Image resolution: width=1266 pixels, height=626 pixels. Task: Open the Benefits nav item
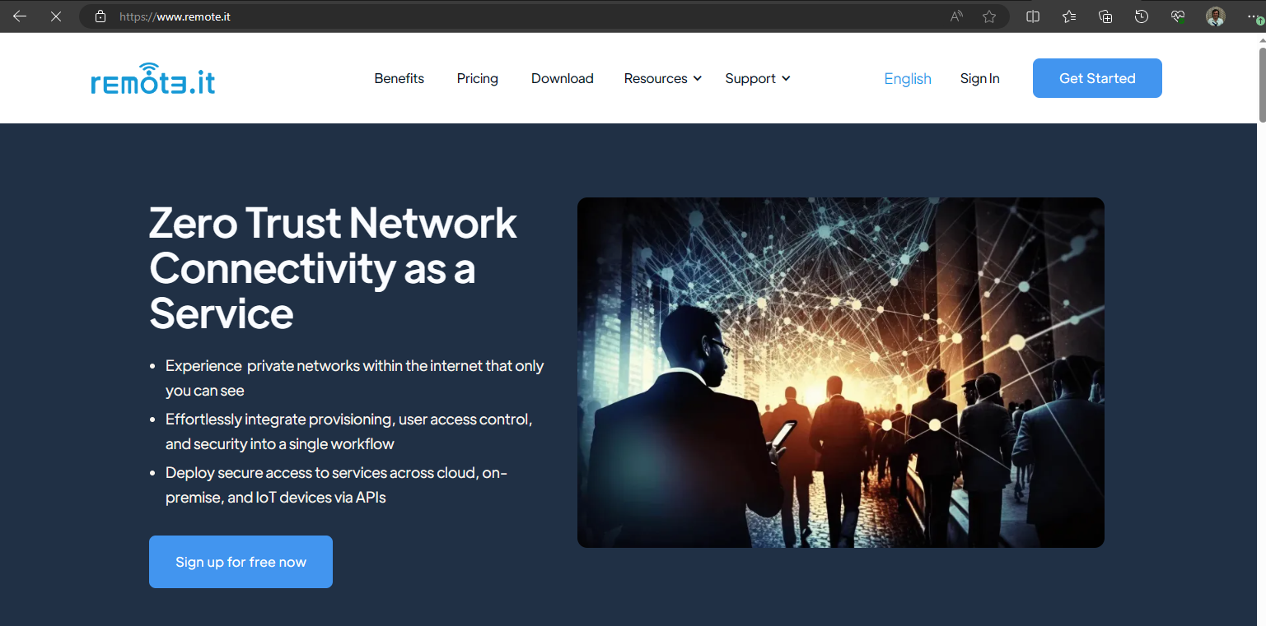click(x=399, y=78)
